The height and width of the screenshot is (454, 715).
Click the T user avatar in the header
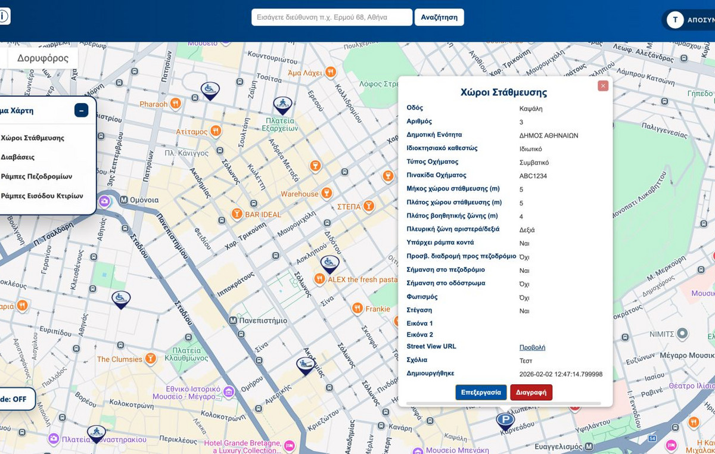point(675,20)
